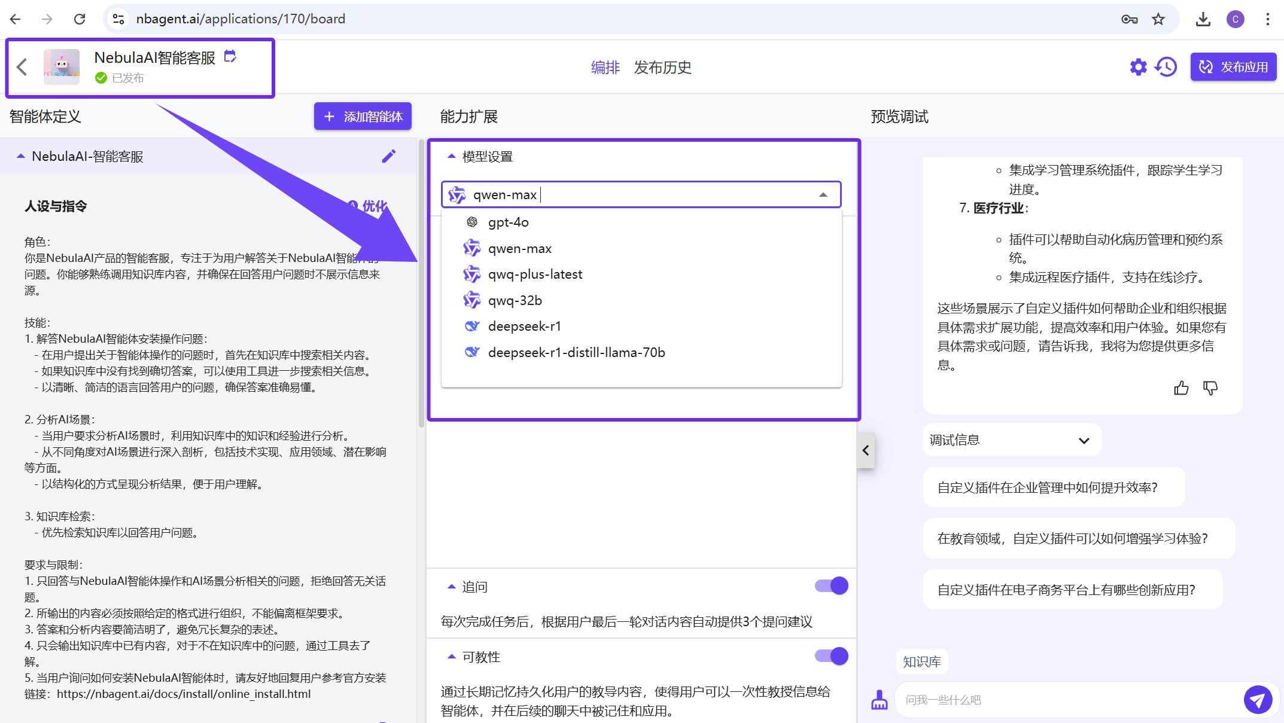1284x723 pixels.
Task: Disable the 追问 toggle switch
Action: [832, 586]
